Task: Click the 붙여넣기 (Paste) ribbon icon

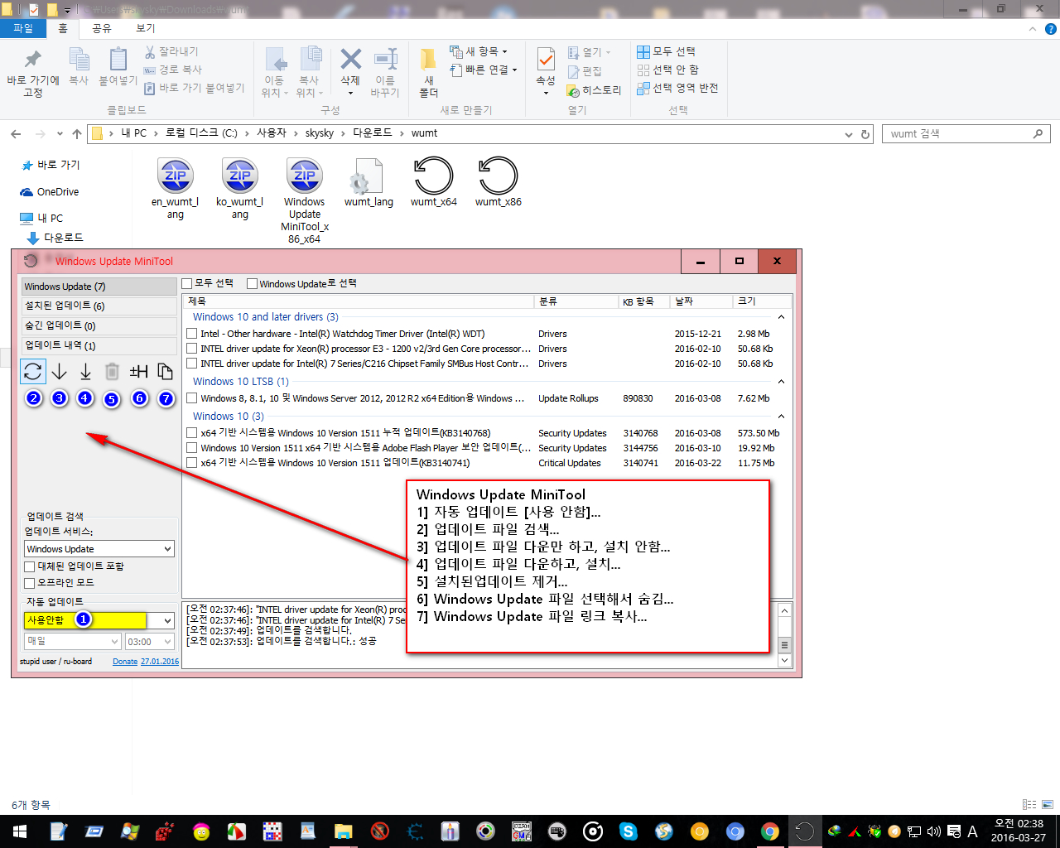Action: (x=118, y=60)
